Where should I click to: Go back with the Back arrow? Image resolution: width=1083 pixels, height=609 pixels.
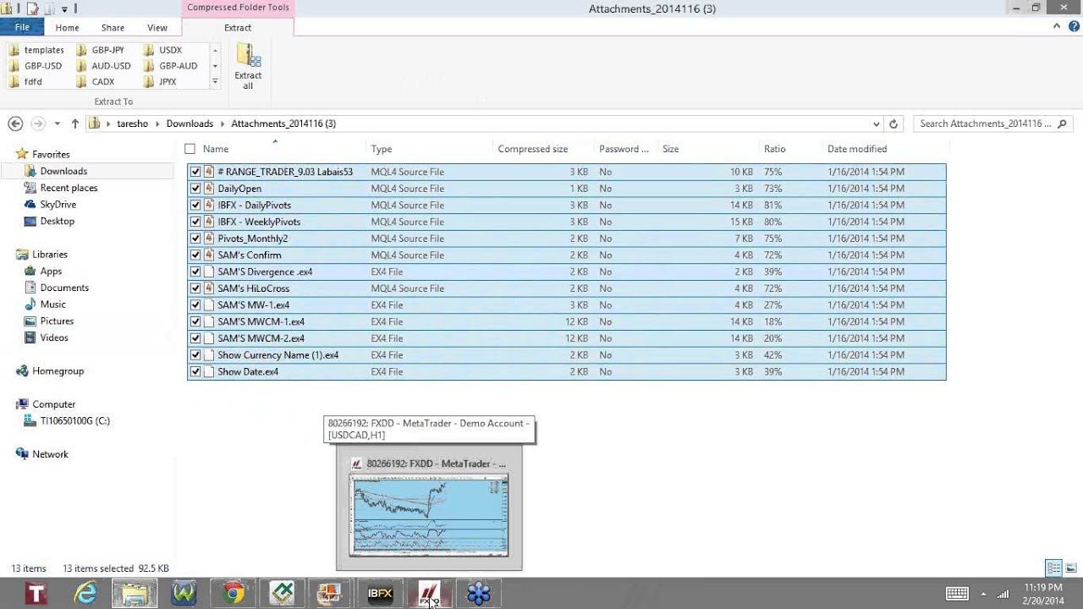15,123
